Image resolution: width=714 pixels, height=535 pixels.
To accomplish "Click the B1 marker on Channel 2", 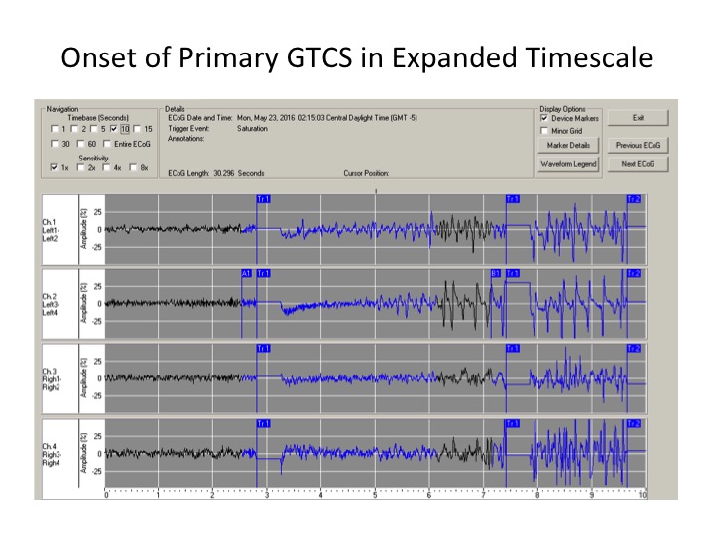I will [x=495, y=273].
